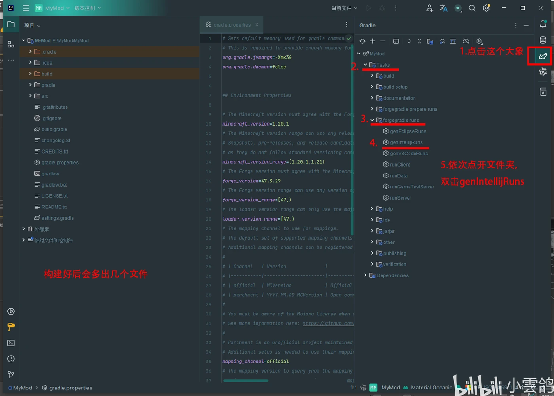This screenshot has height=396, width=554.
Task: Open the MyMod project dropdown
Action: (x=53, y=8)
